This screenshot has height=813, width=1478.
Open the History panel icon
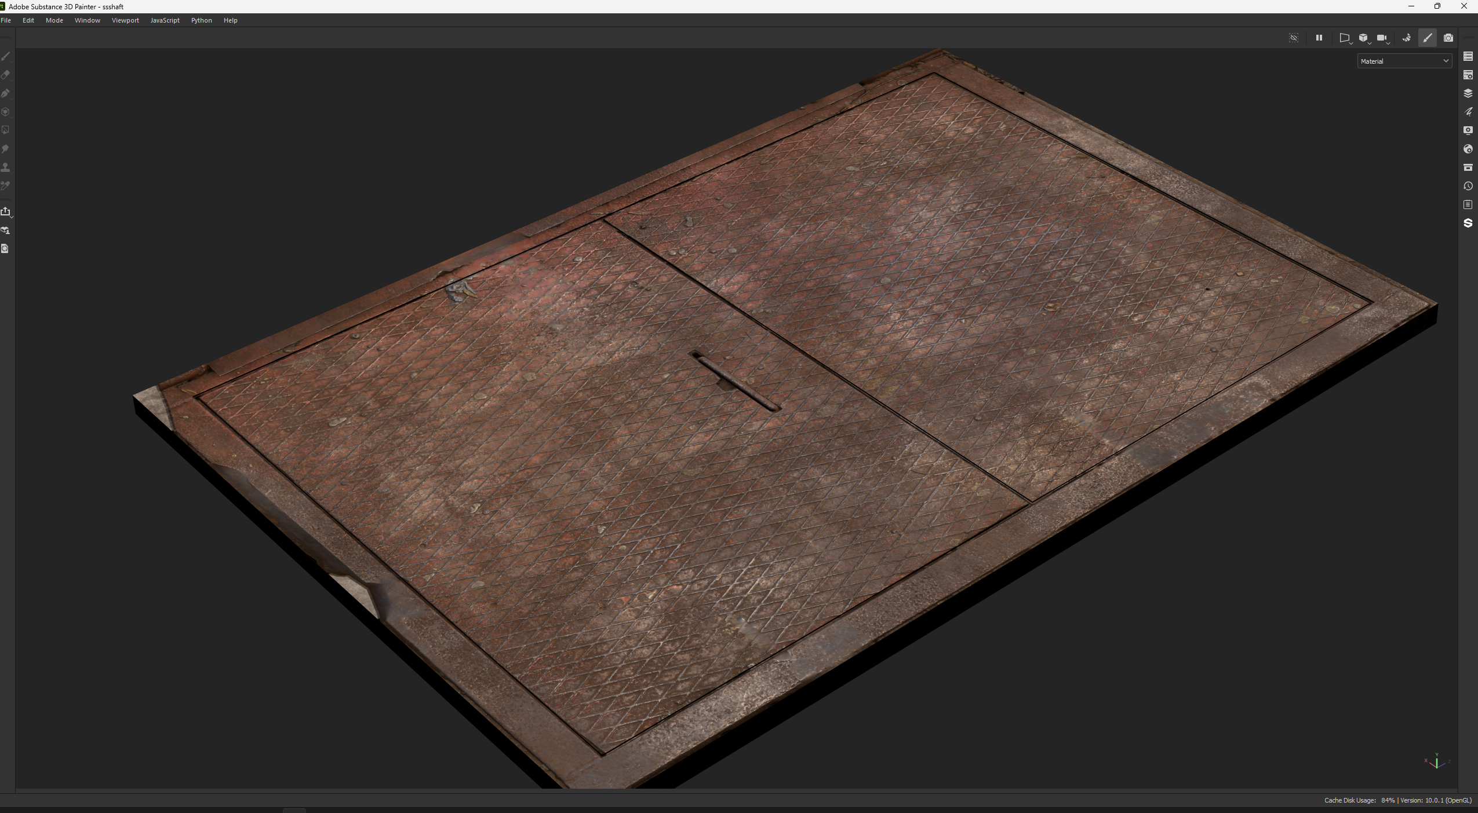[x=1468, y=186]
